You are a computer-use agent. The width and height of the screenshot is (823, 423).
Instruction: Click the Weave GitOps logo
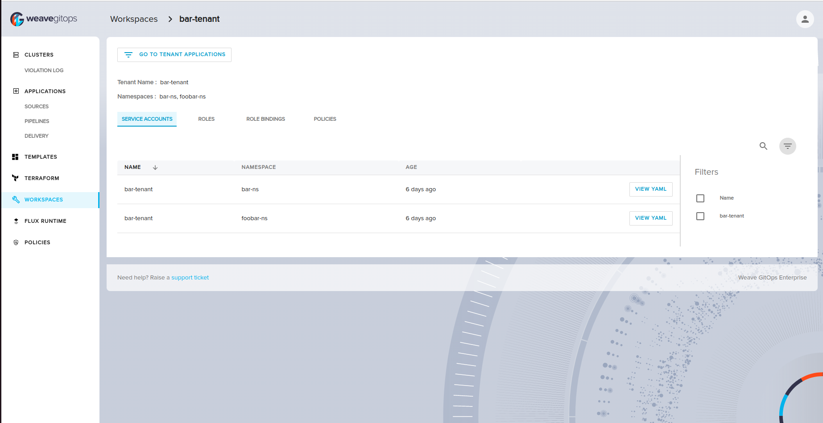click(44, 19)
